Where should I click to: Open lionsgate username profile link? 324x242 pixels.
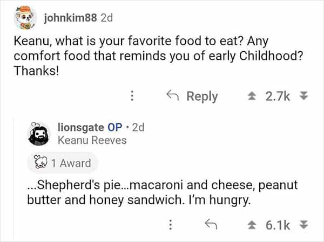point(81,128)
